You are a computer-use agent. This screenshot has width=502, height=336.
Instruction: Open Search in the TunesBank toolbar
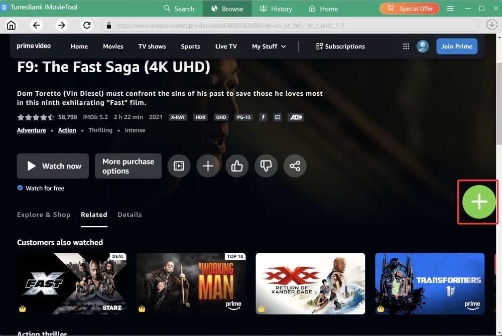179,9
